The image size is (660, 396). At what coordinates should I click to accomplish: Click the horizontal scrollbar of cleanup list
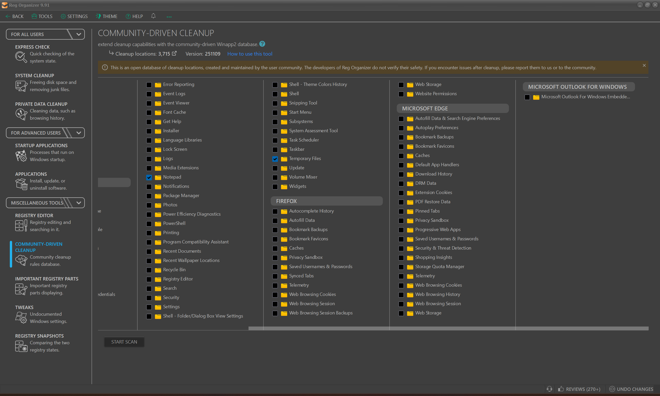point(448,328)
